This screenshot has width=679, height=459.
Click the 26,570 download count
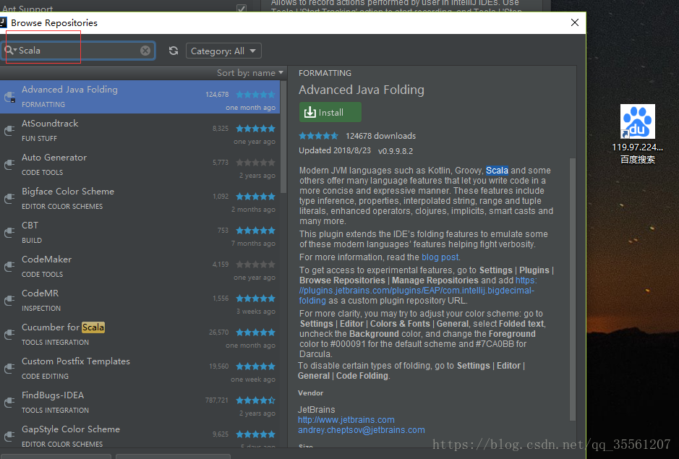218,332
